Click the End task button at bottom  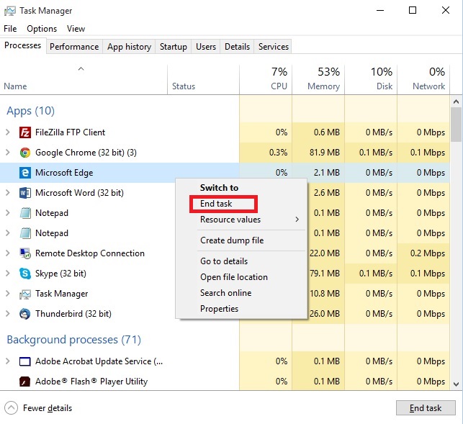[x=426, y=408]
